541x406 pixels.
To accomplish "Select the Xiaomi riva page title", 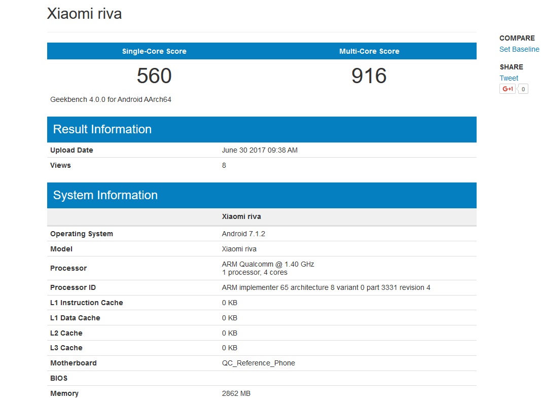I will 84,14.
